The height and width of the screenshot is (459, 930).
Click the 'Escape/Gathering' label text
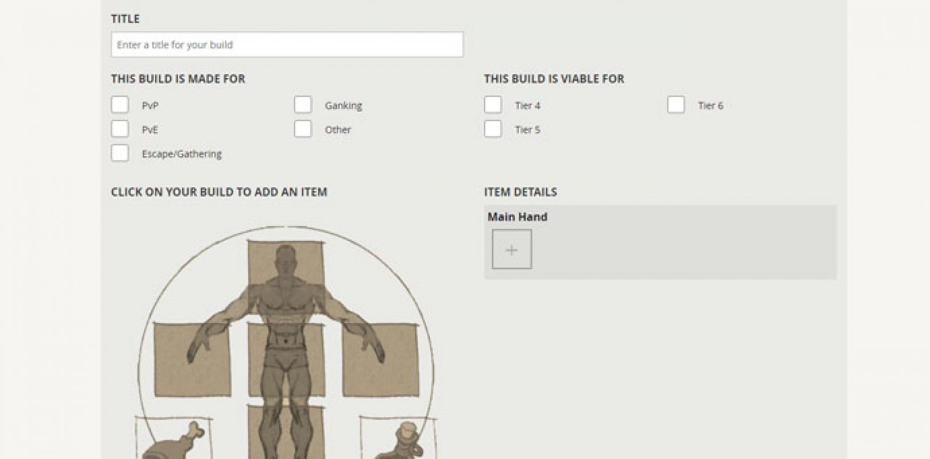click(x=181, y=154)
